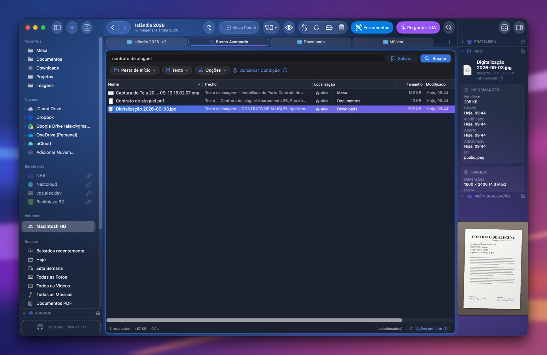Click the link icon next to NAS

click(x=89, y=176)
